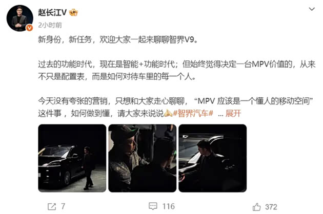View second photo of man in cap
The width and height of the screenshot is (323, 214).
point(143,158)
